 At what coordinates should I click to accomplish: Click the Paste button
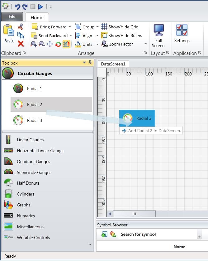pos(9,34)
